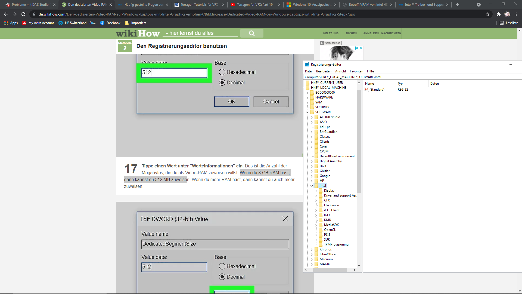Click the registry tree horizontal scrollbar

330,270
